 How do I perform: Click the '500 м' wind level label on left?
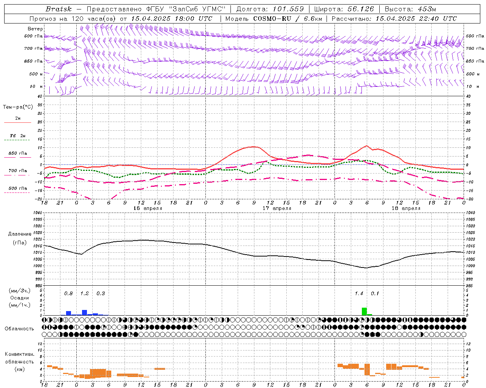point(36,74)
